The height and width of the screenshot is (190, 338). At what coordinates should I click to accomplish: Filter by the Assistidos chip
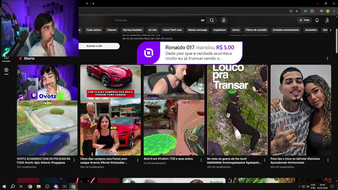(x=311, y=30)
